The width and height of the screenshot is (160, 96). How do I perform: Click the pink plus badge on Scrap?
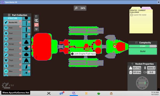pos(20,43)
